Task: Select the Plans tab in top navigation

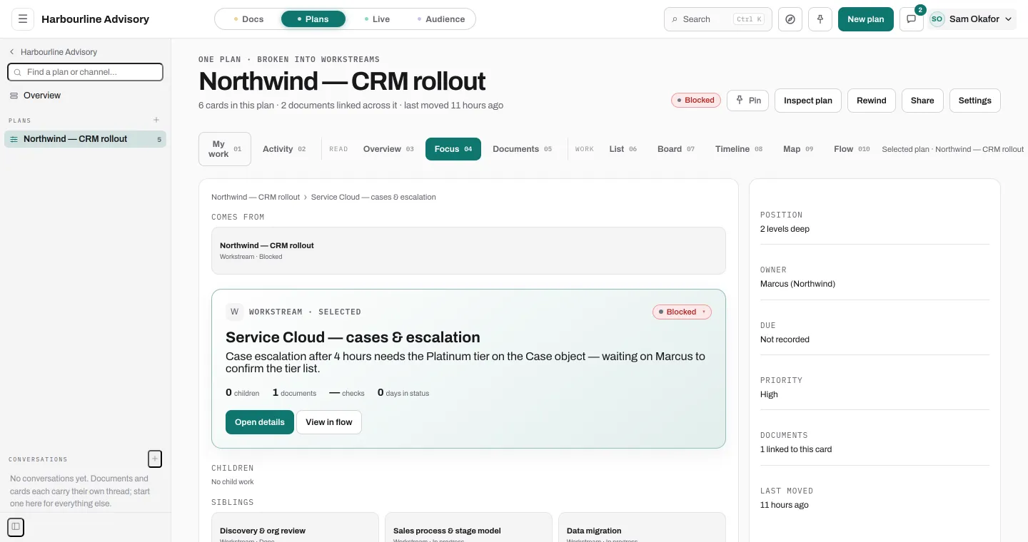Action: click(x=313, y=19)
